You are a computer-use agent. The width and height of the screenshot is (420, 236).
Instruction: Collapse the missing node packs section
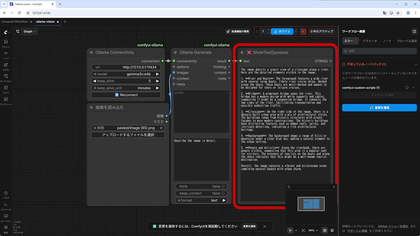[x=416, y=65]
